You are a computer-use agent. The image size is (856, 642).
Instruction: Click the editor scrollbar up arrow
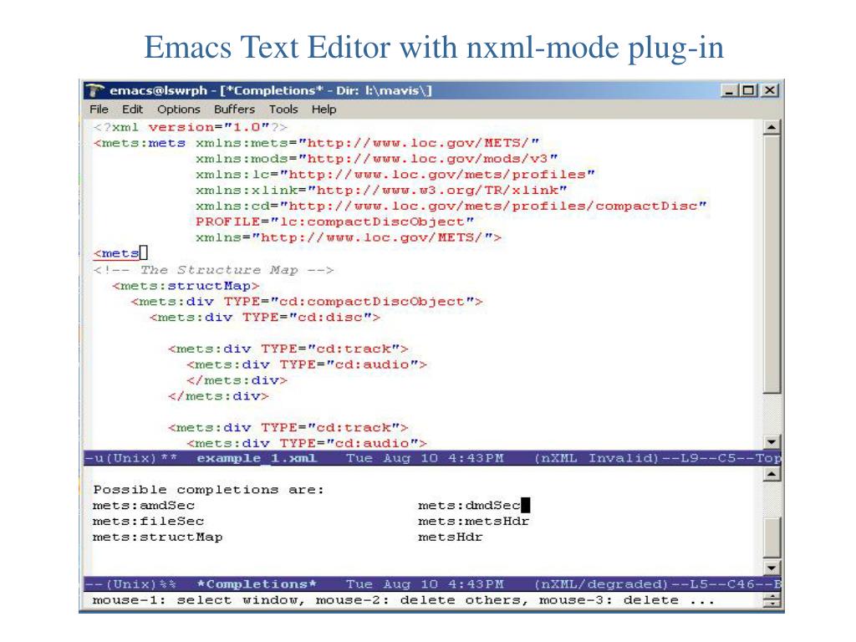pos(772,128)
